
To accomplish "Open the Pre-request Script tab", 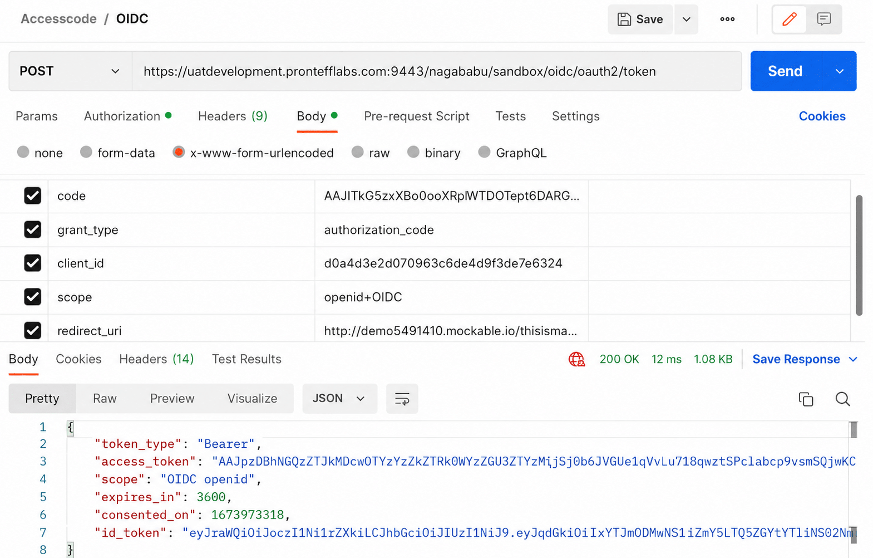I will (x=417, y=116).
